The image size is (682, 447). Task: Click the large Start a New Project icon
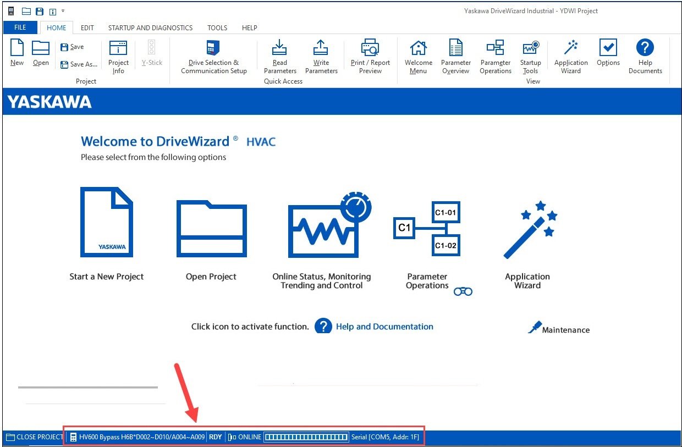coord(107,222)
